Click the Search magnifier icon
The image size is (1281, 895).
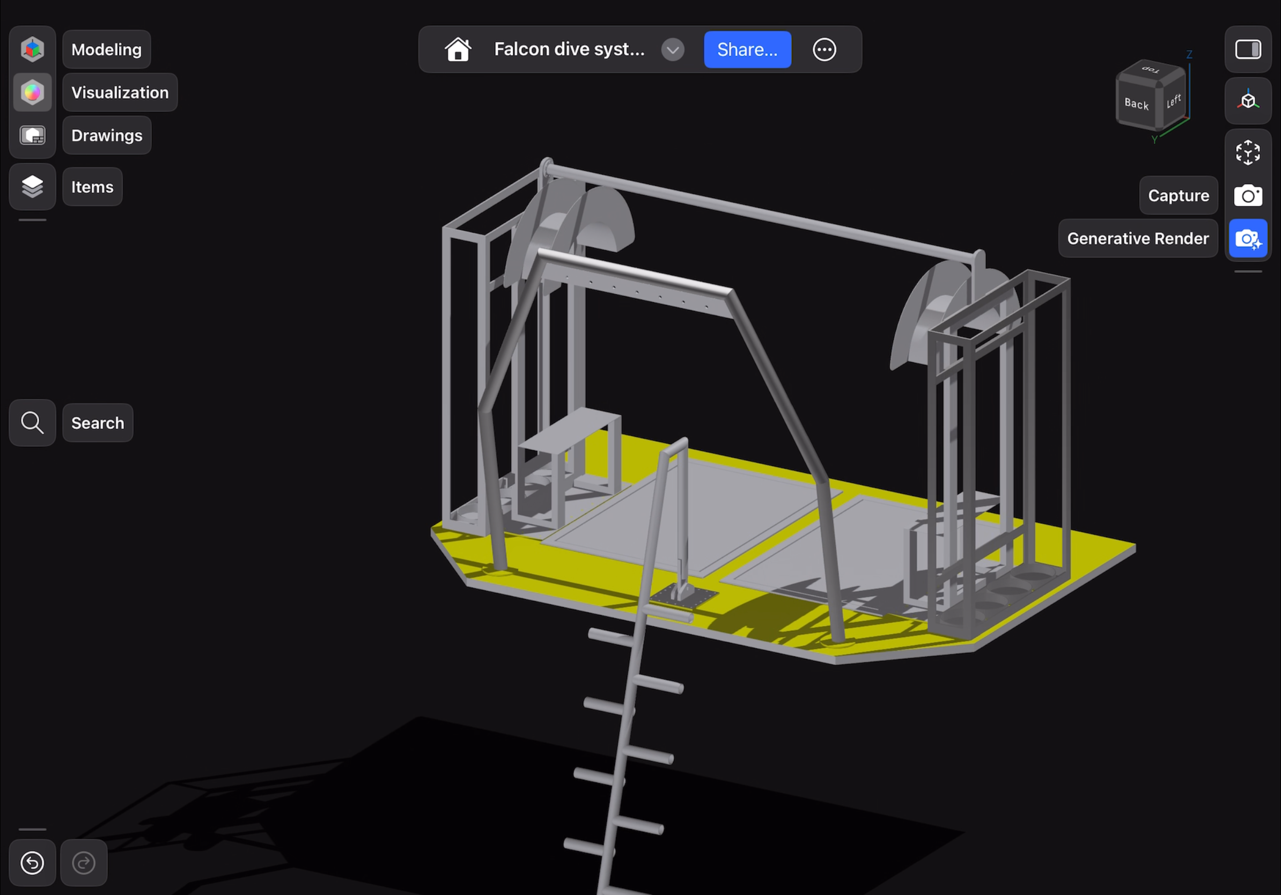[x=32, y=422]
